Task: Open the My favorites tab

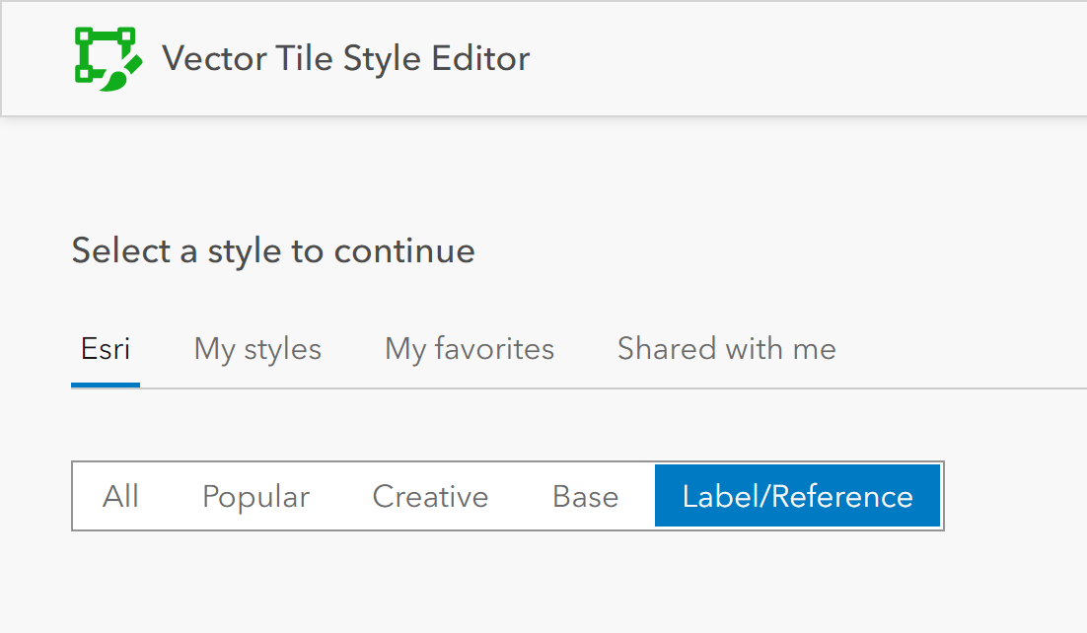Action: click(469, 348)
